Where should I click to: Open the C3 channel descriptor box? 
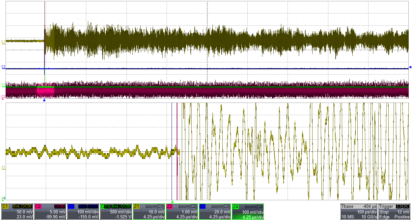pos(83,211)
